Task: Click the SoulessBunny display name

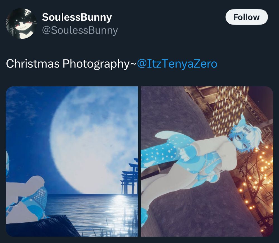Action: 77,17
